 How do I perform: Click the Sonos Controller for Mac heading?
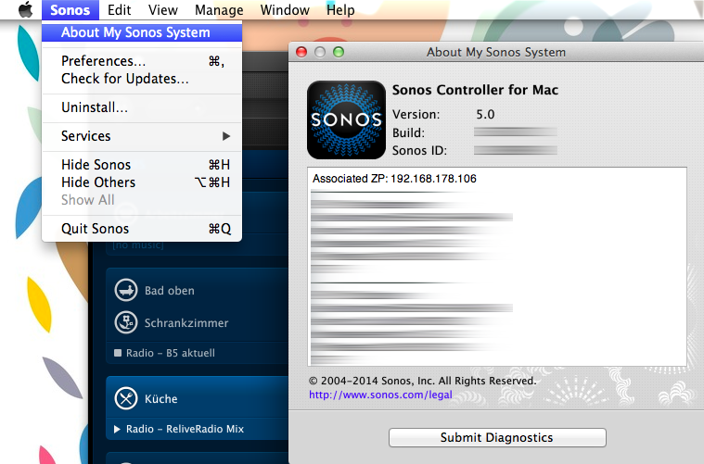click(475, 90)
